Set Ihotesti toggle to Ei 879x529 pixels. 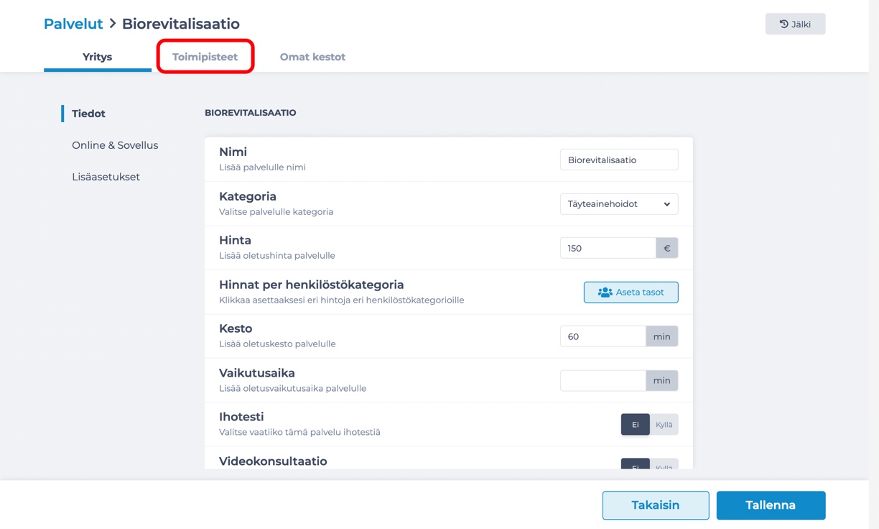[635, 425]
